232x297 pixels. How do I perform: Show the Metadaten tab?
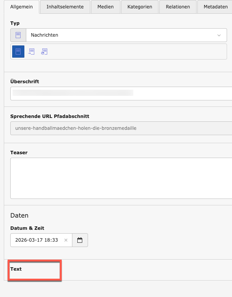coord(216,7)
